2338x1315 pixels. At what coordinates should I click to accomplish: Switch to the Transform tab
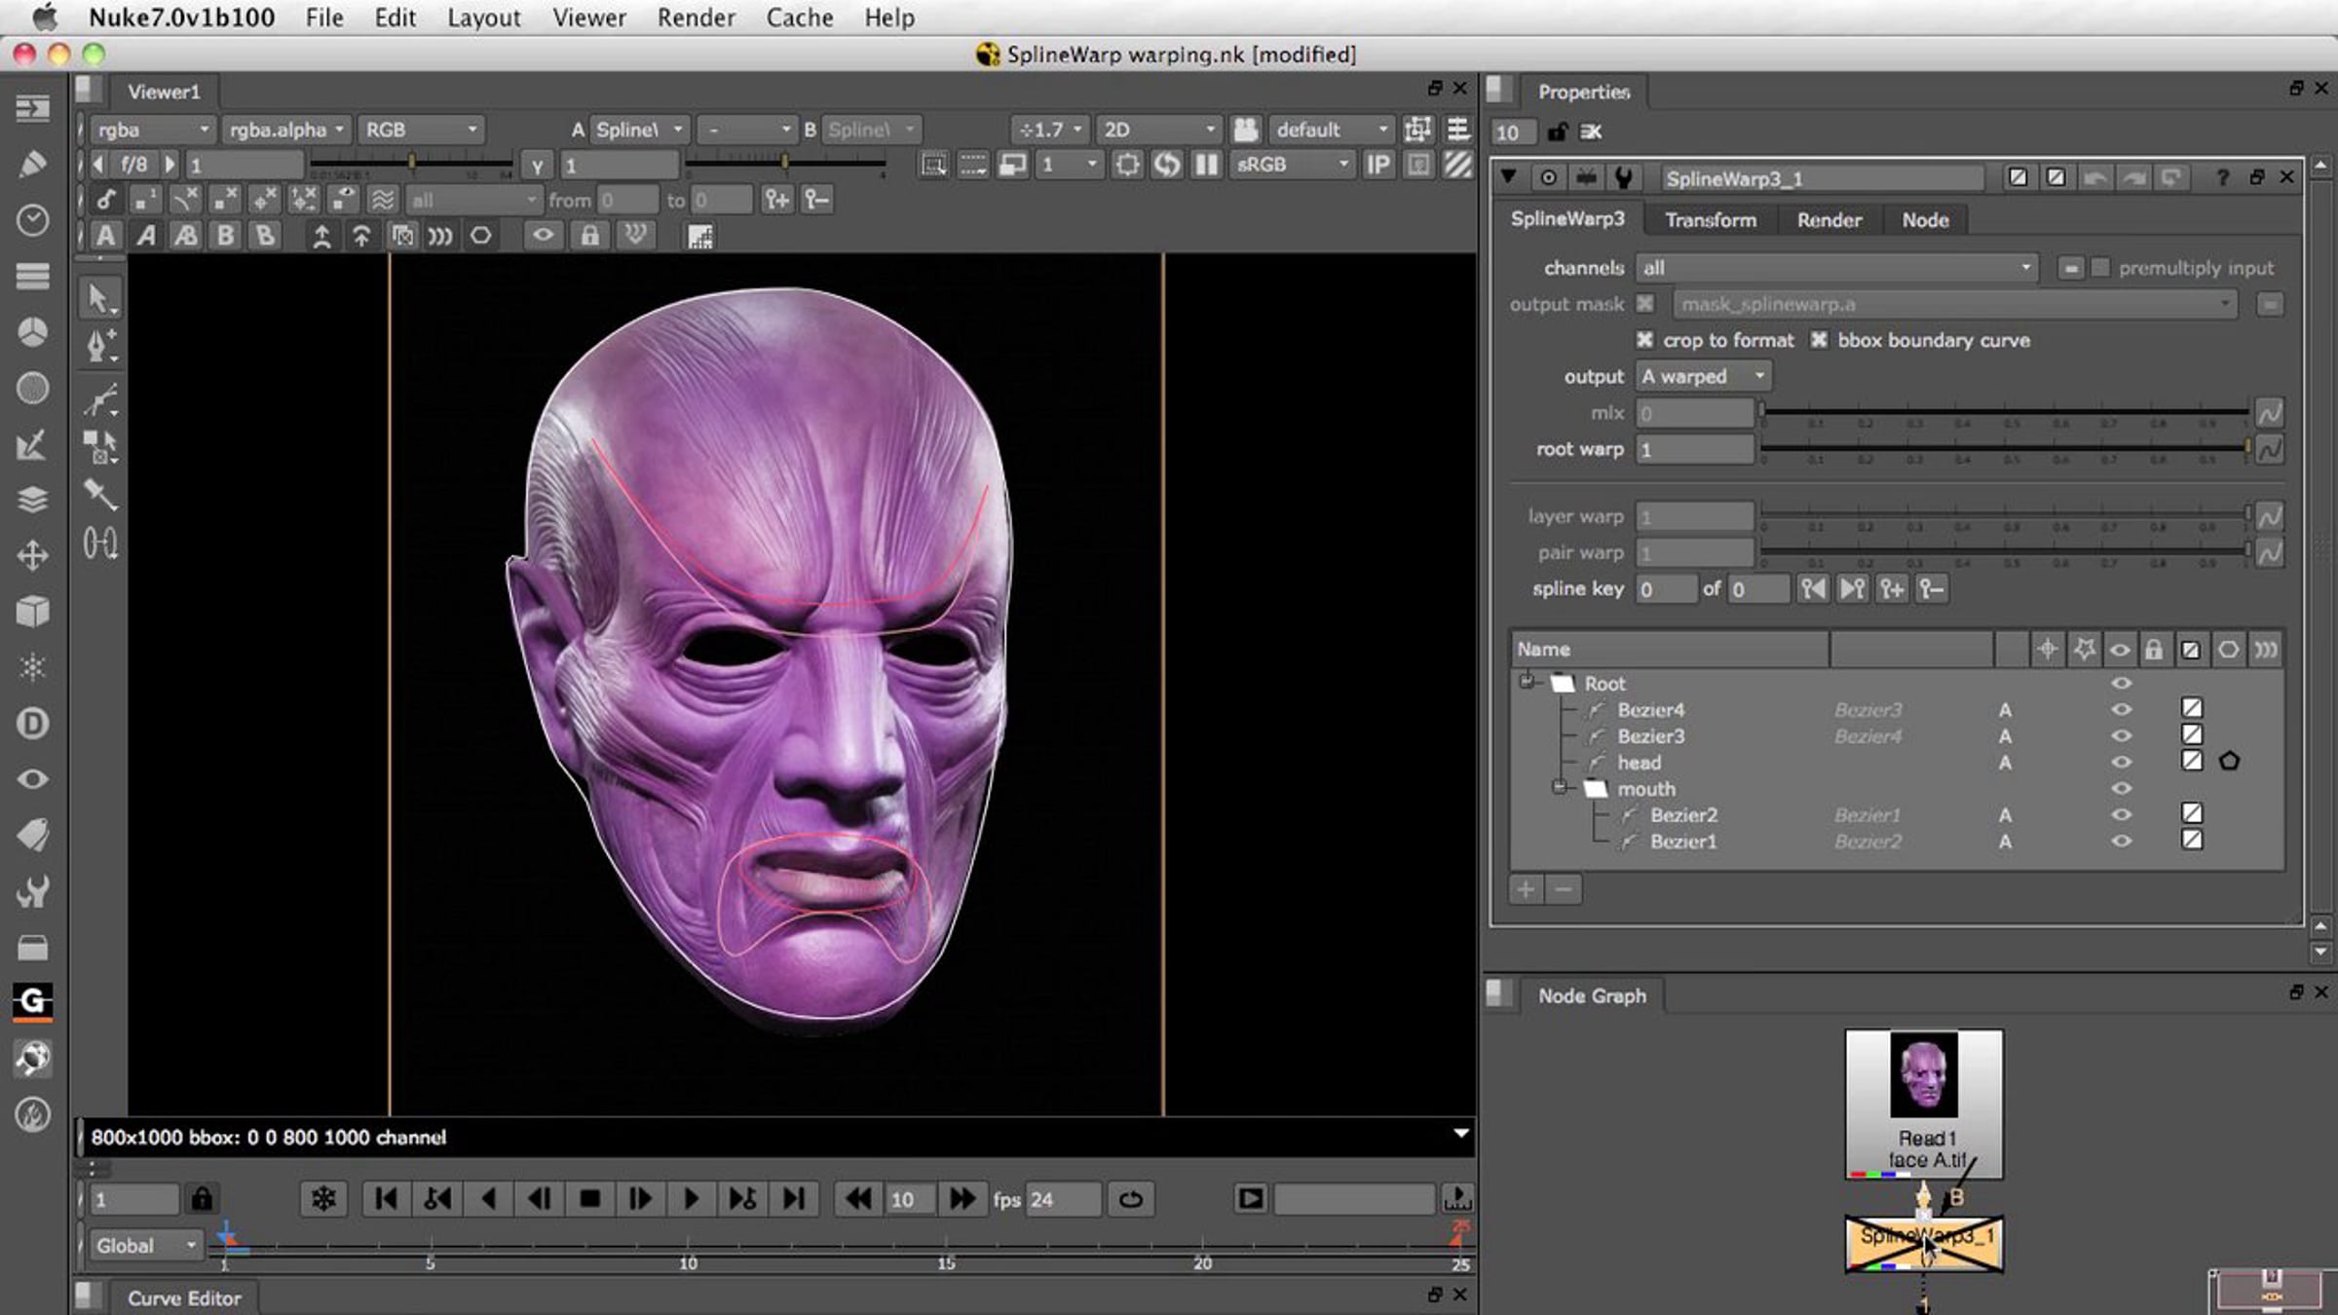[x=1711, y=220]
